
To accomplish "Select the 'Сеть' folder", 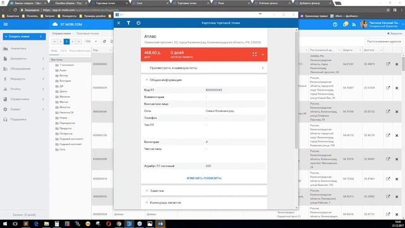I will [x=62, y=149].
